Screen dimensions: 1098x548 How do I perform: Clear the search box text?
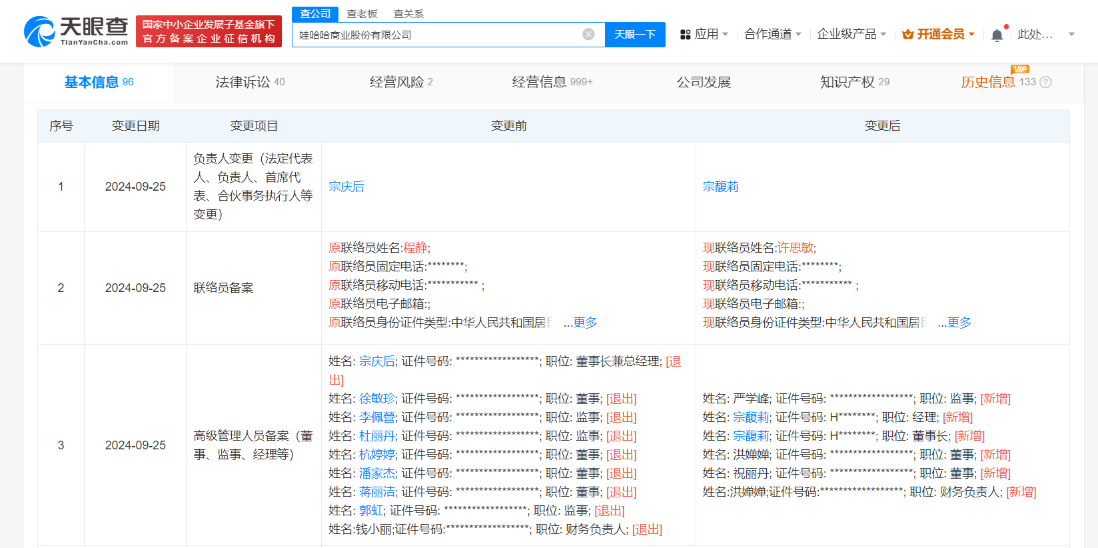pyautogui.click(x=588, y=34)
